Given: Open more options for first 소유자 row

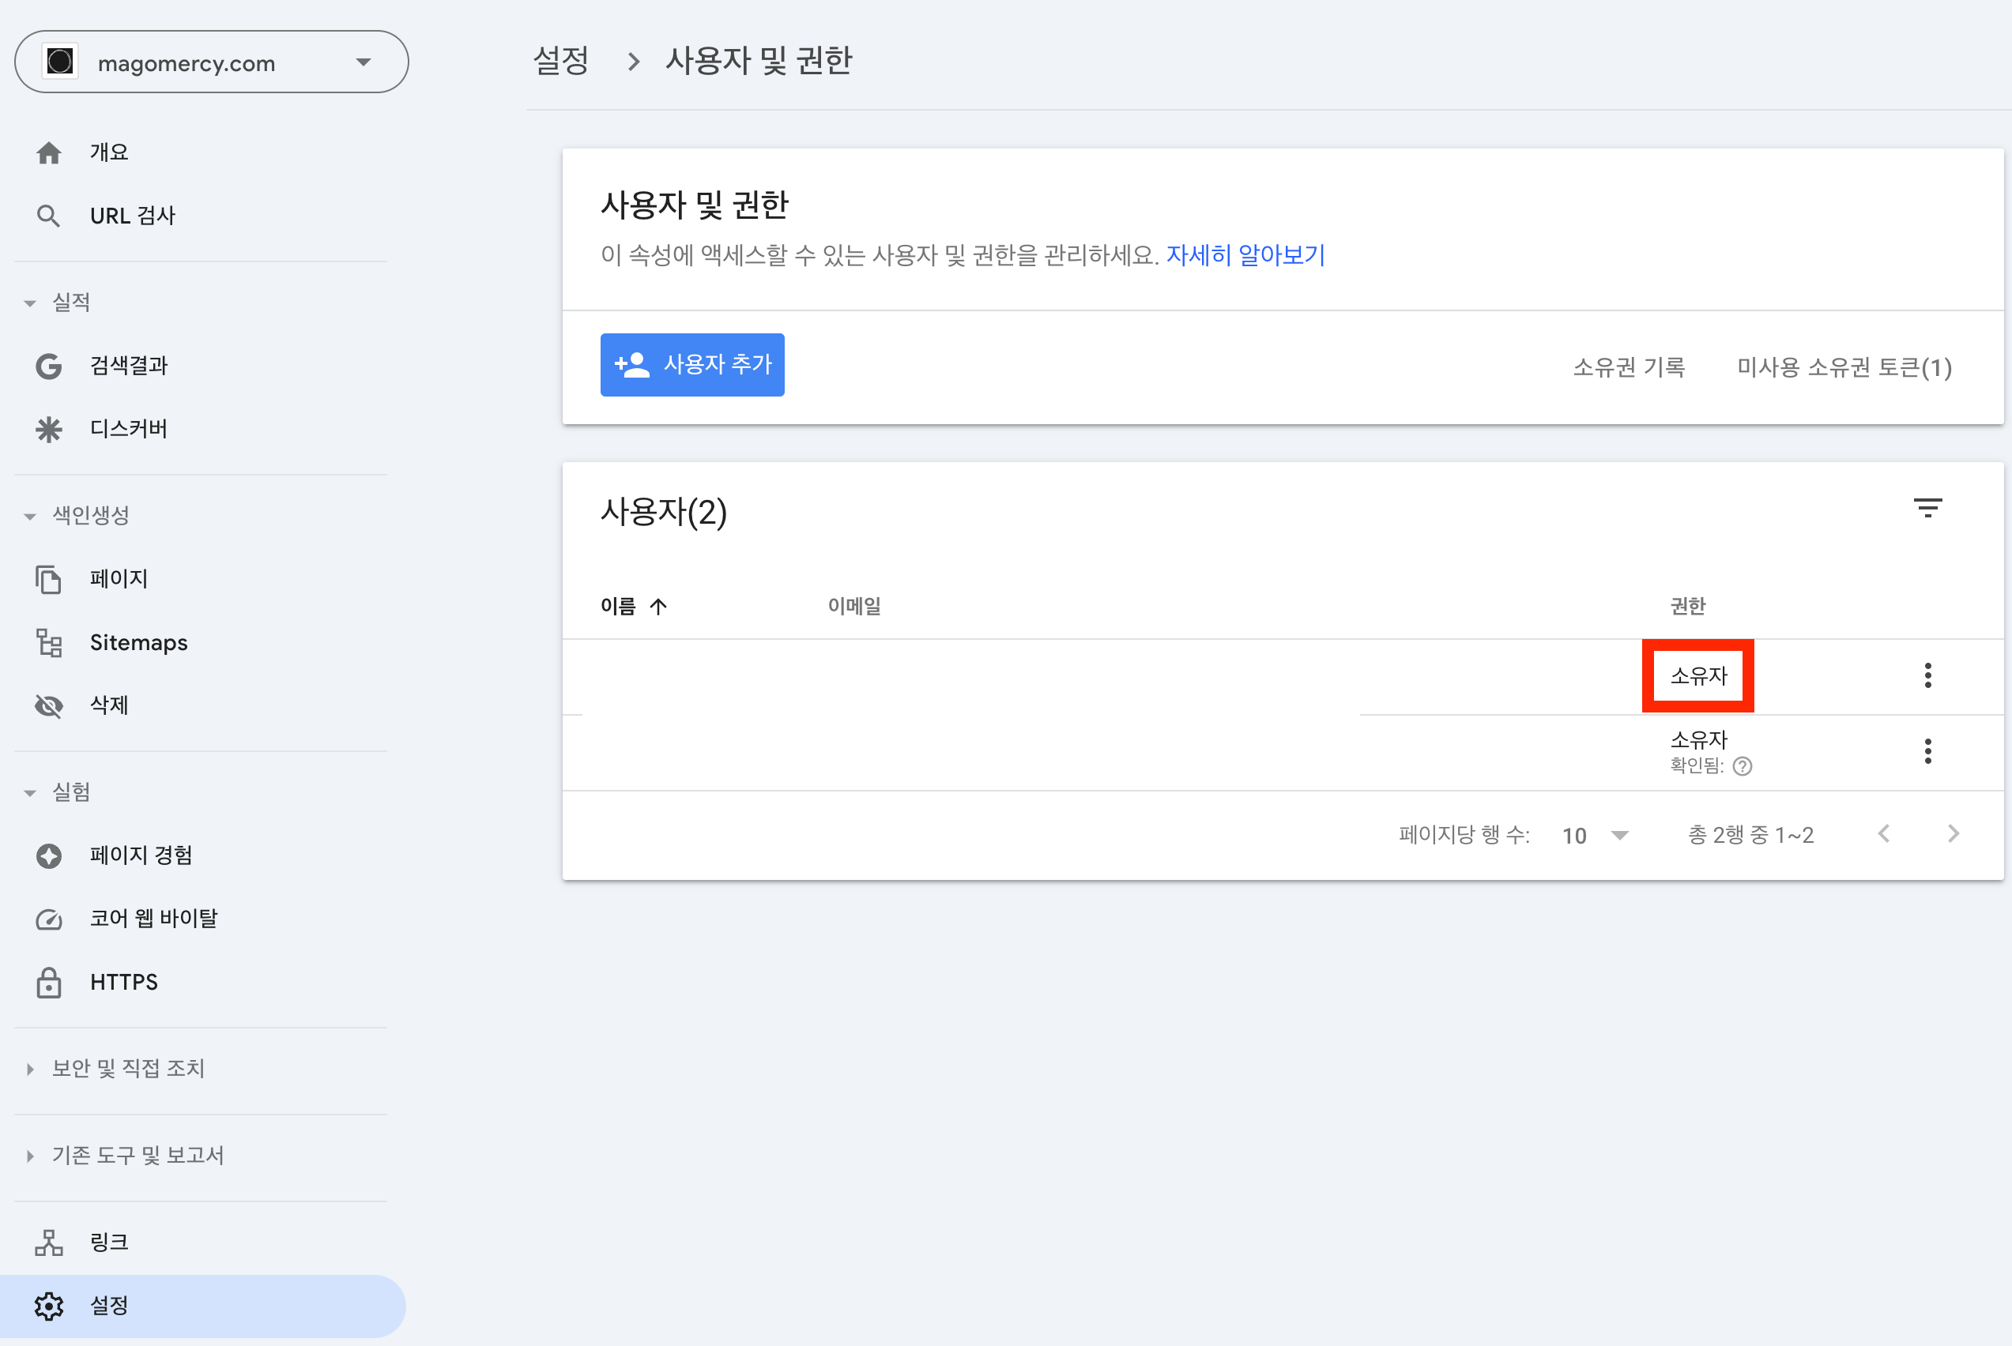Looking at the screenshot, I should point(1928,675).
